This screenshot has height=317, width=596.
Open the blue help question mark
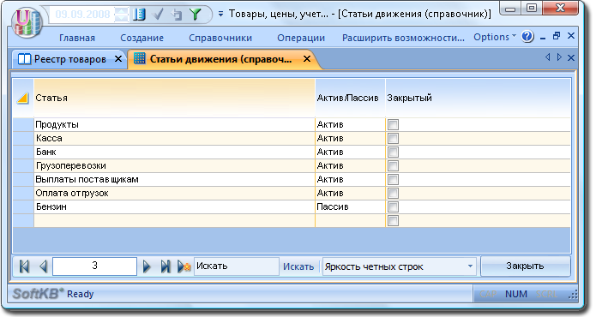(527, 37)
